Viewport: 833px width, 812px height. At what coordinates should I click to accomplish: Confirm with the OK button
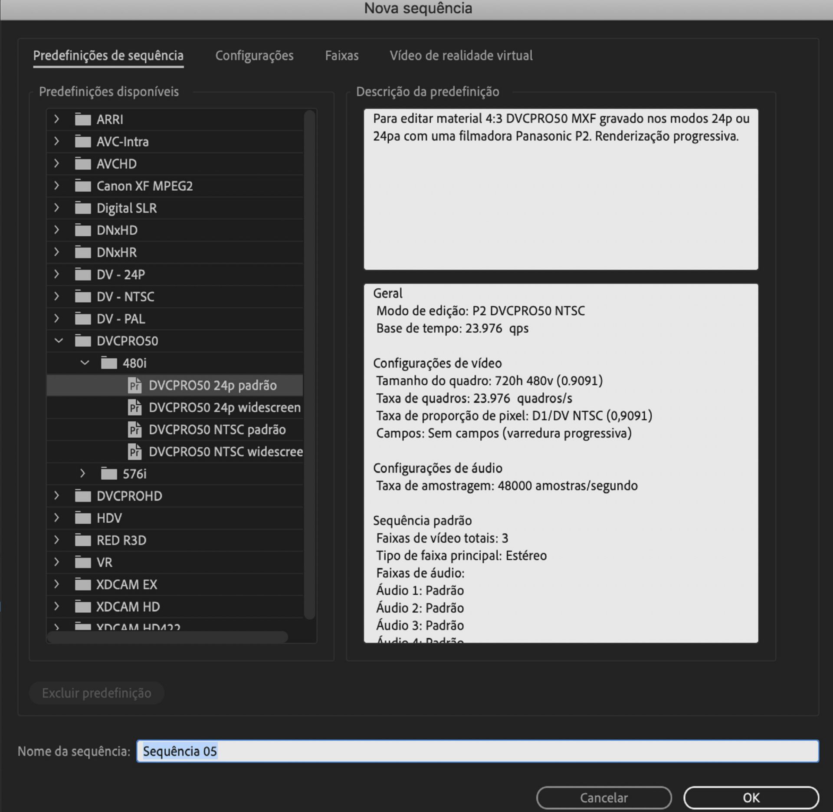pyautogui.click(x=751, y=798)
